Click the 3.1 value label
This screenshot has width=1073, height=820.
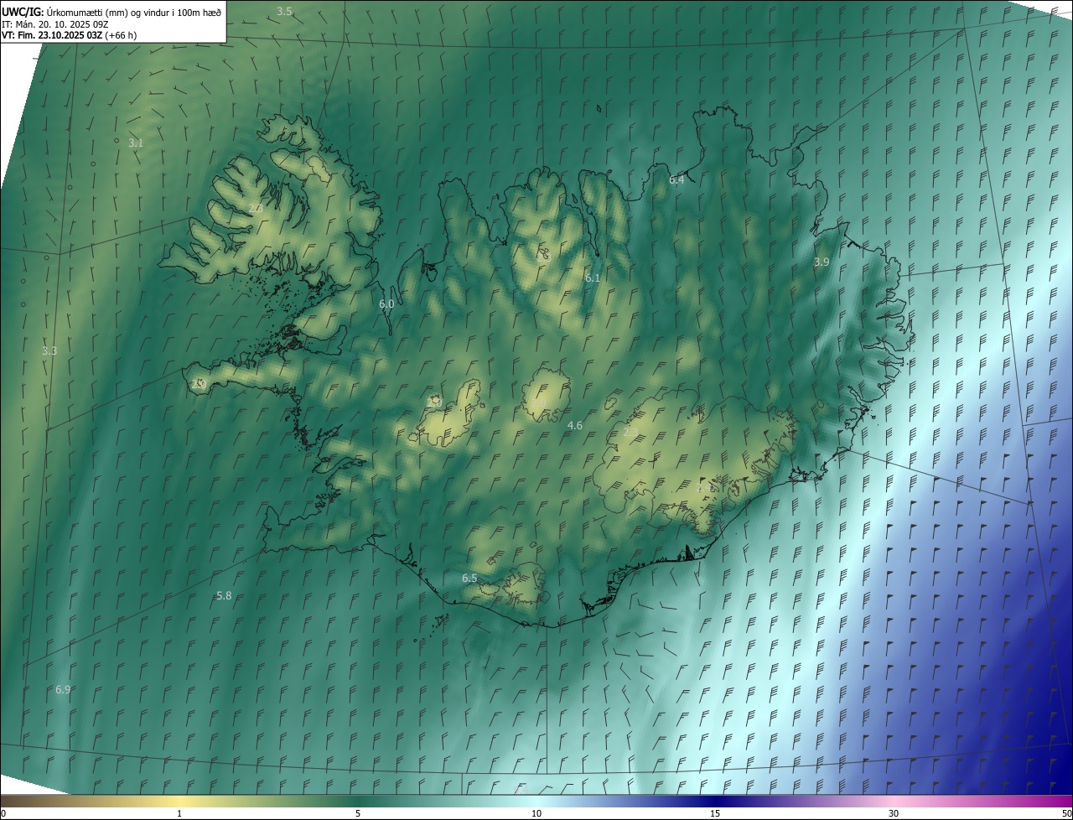pos(136,143)
